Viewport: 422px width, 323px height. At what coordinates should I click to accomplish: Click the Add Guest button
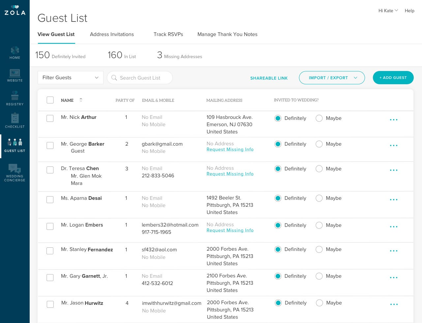point(393,78)
